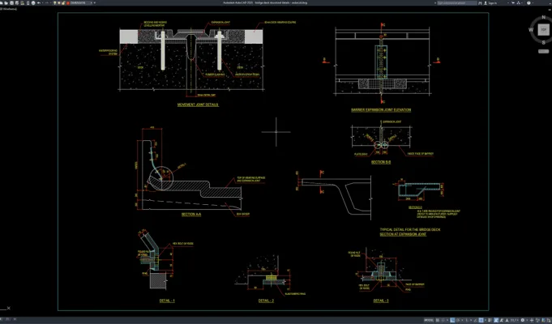The width and height of the screenshot is (552, 324).
Task: Select the DETAIL - 2 title text
Action: coord(266,301)
